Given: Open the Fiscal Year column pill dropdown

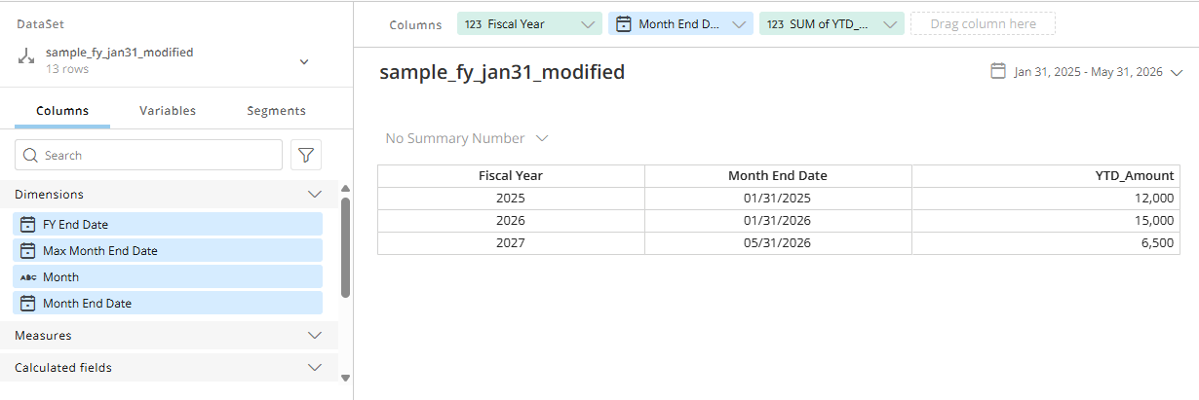Looking at the screenshot, I should [x=588, y=24].
